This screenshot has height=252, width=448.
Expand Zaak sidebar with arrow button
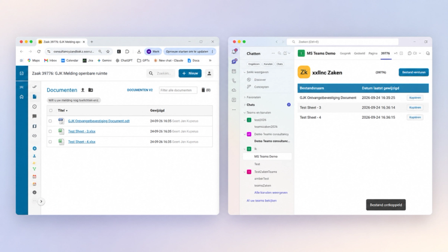coord(41,201)
